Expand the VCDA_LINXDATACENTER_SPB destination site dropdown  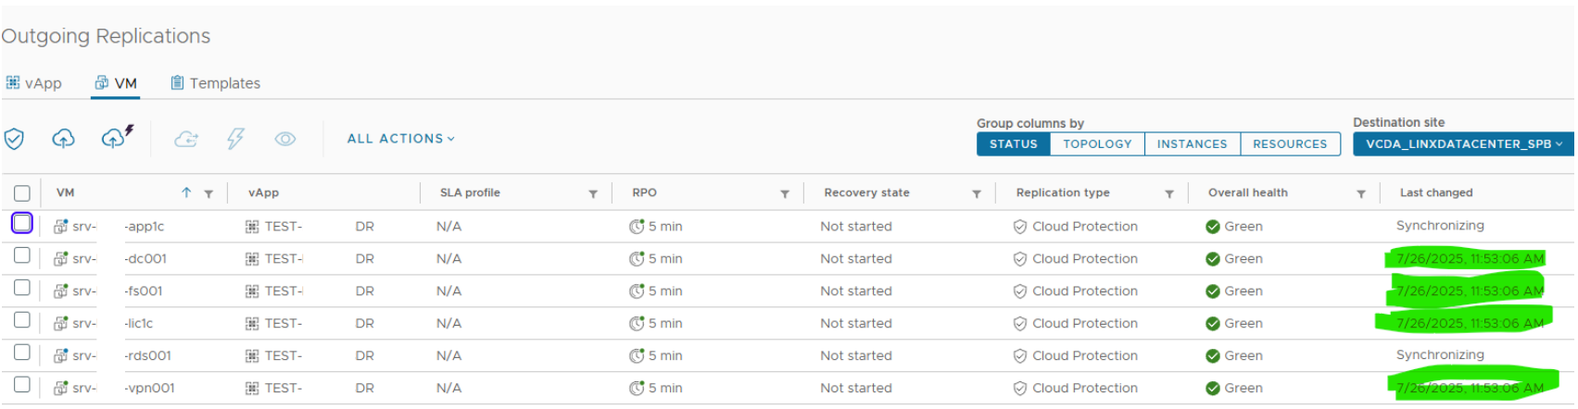(1463, 144)
